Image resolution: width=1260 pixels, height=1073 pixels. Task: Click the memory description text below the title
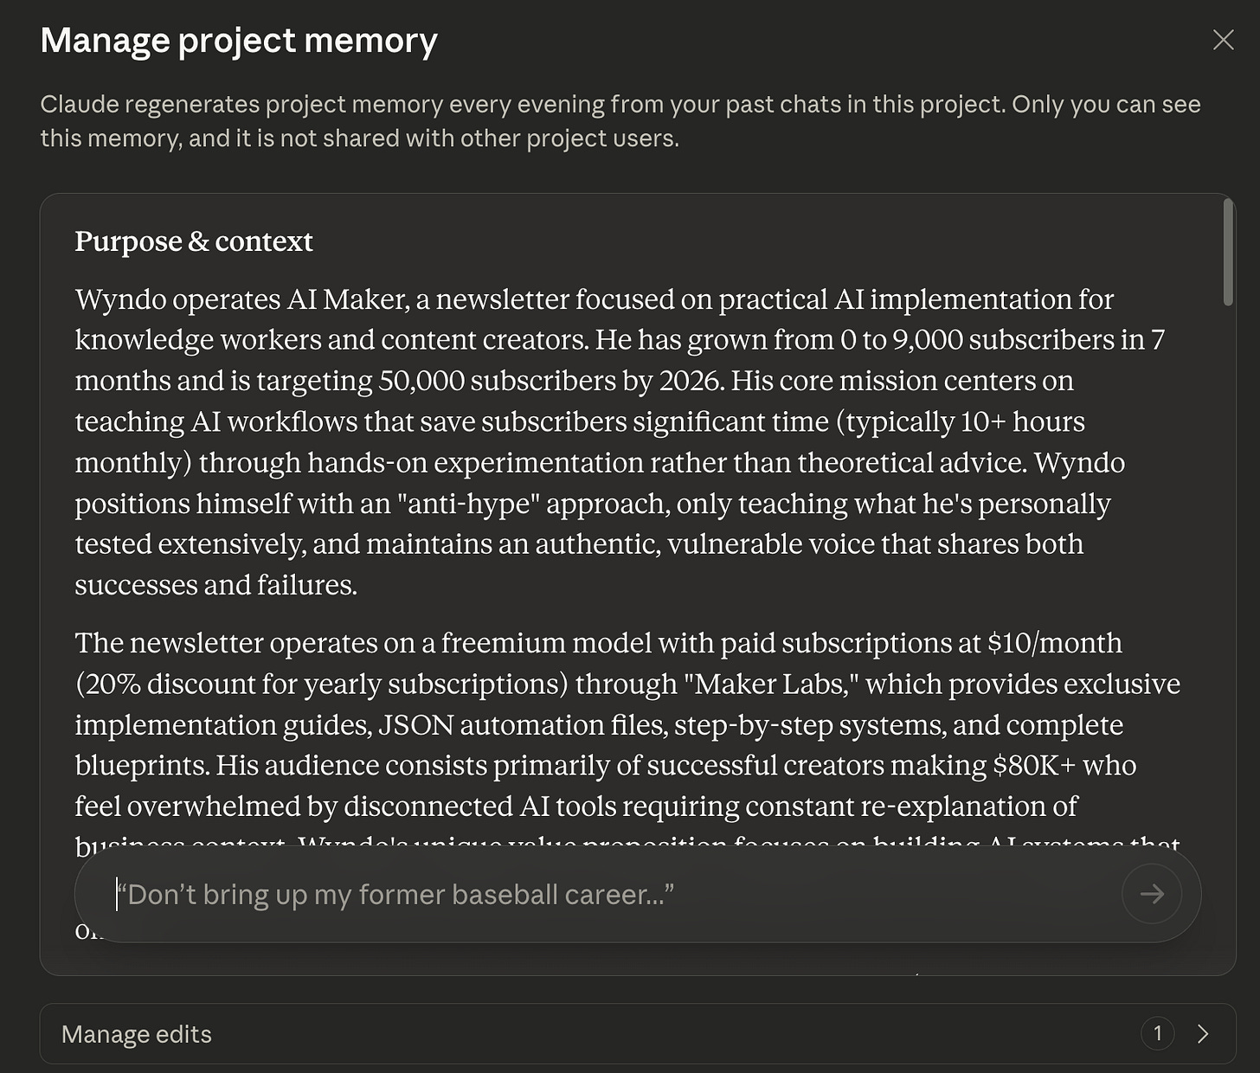tap(620, 120)
